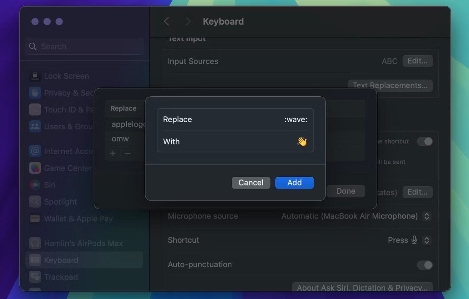
Task: Disable the dictation shortcut toggle
Action: pyautogui.click(x=424, y=141)
